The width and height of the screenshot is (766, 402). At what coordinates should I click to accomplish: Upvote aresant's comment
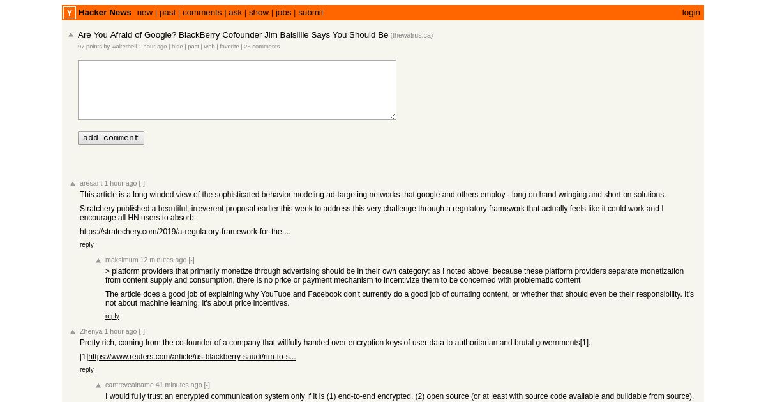tap(73, 184)
